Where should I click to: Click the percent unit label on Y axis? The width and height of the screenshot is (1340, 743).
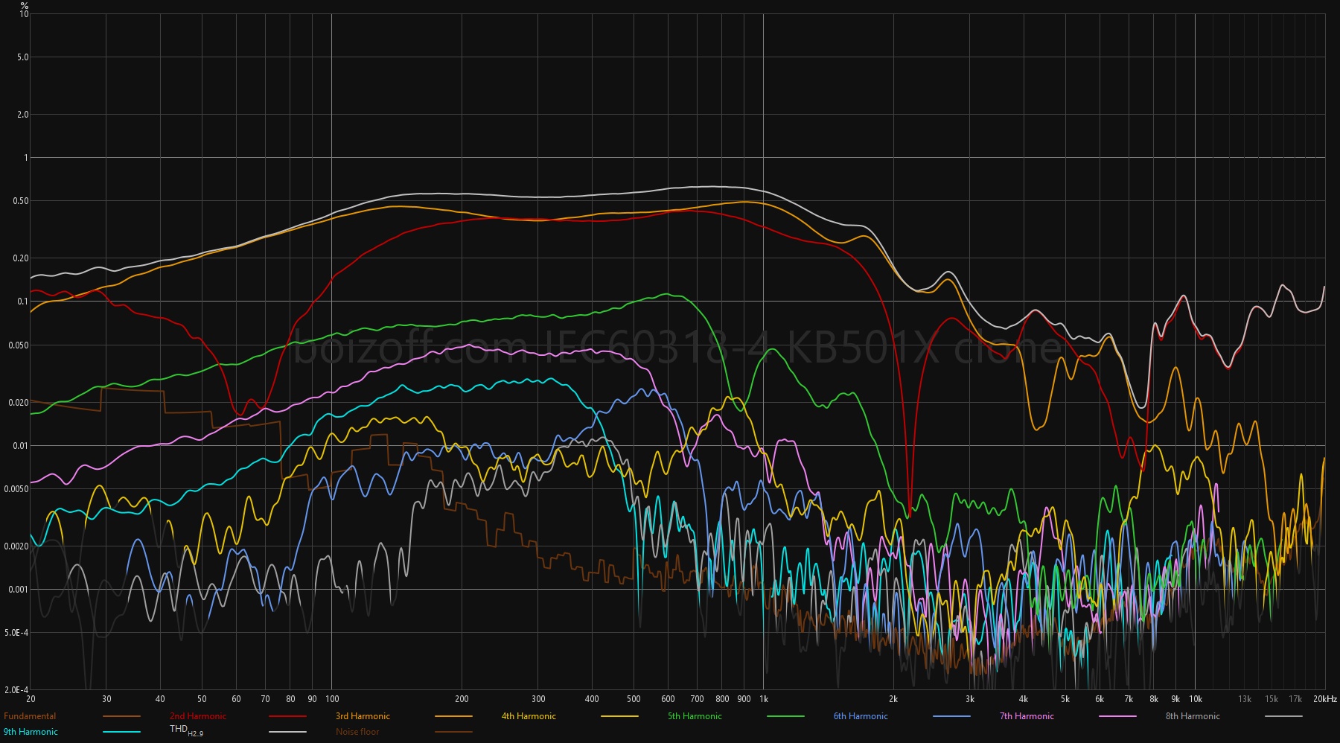24,5
